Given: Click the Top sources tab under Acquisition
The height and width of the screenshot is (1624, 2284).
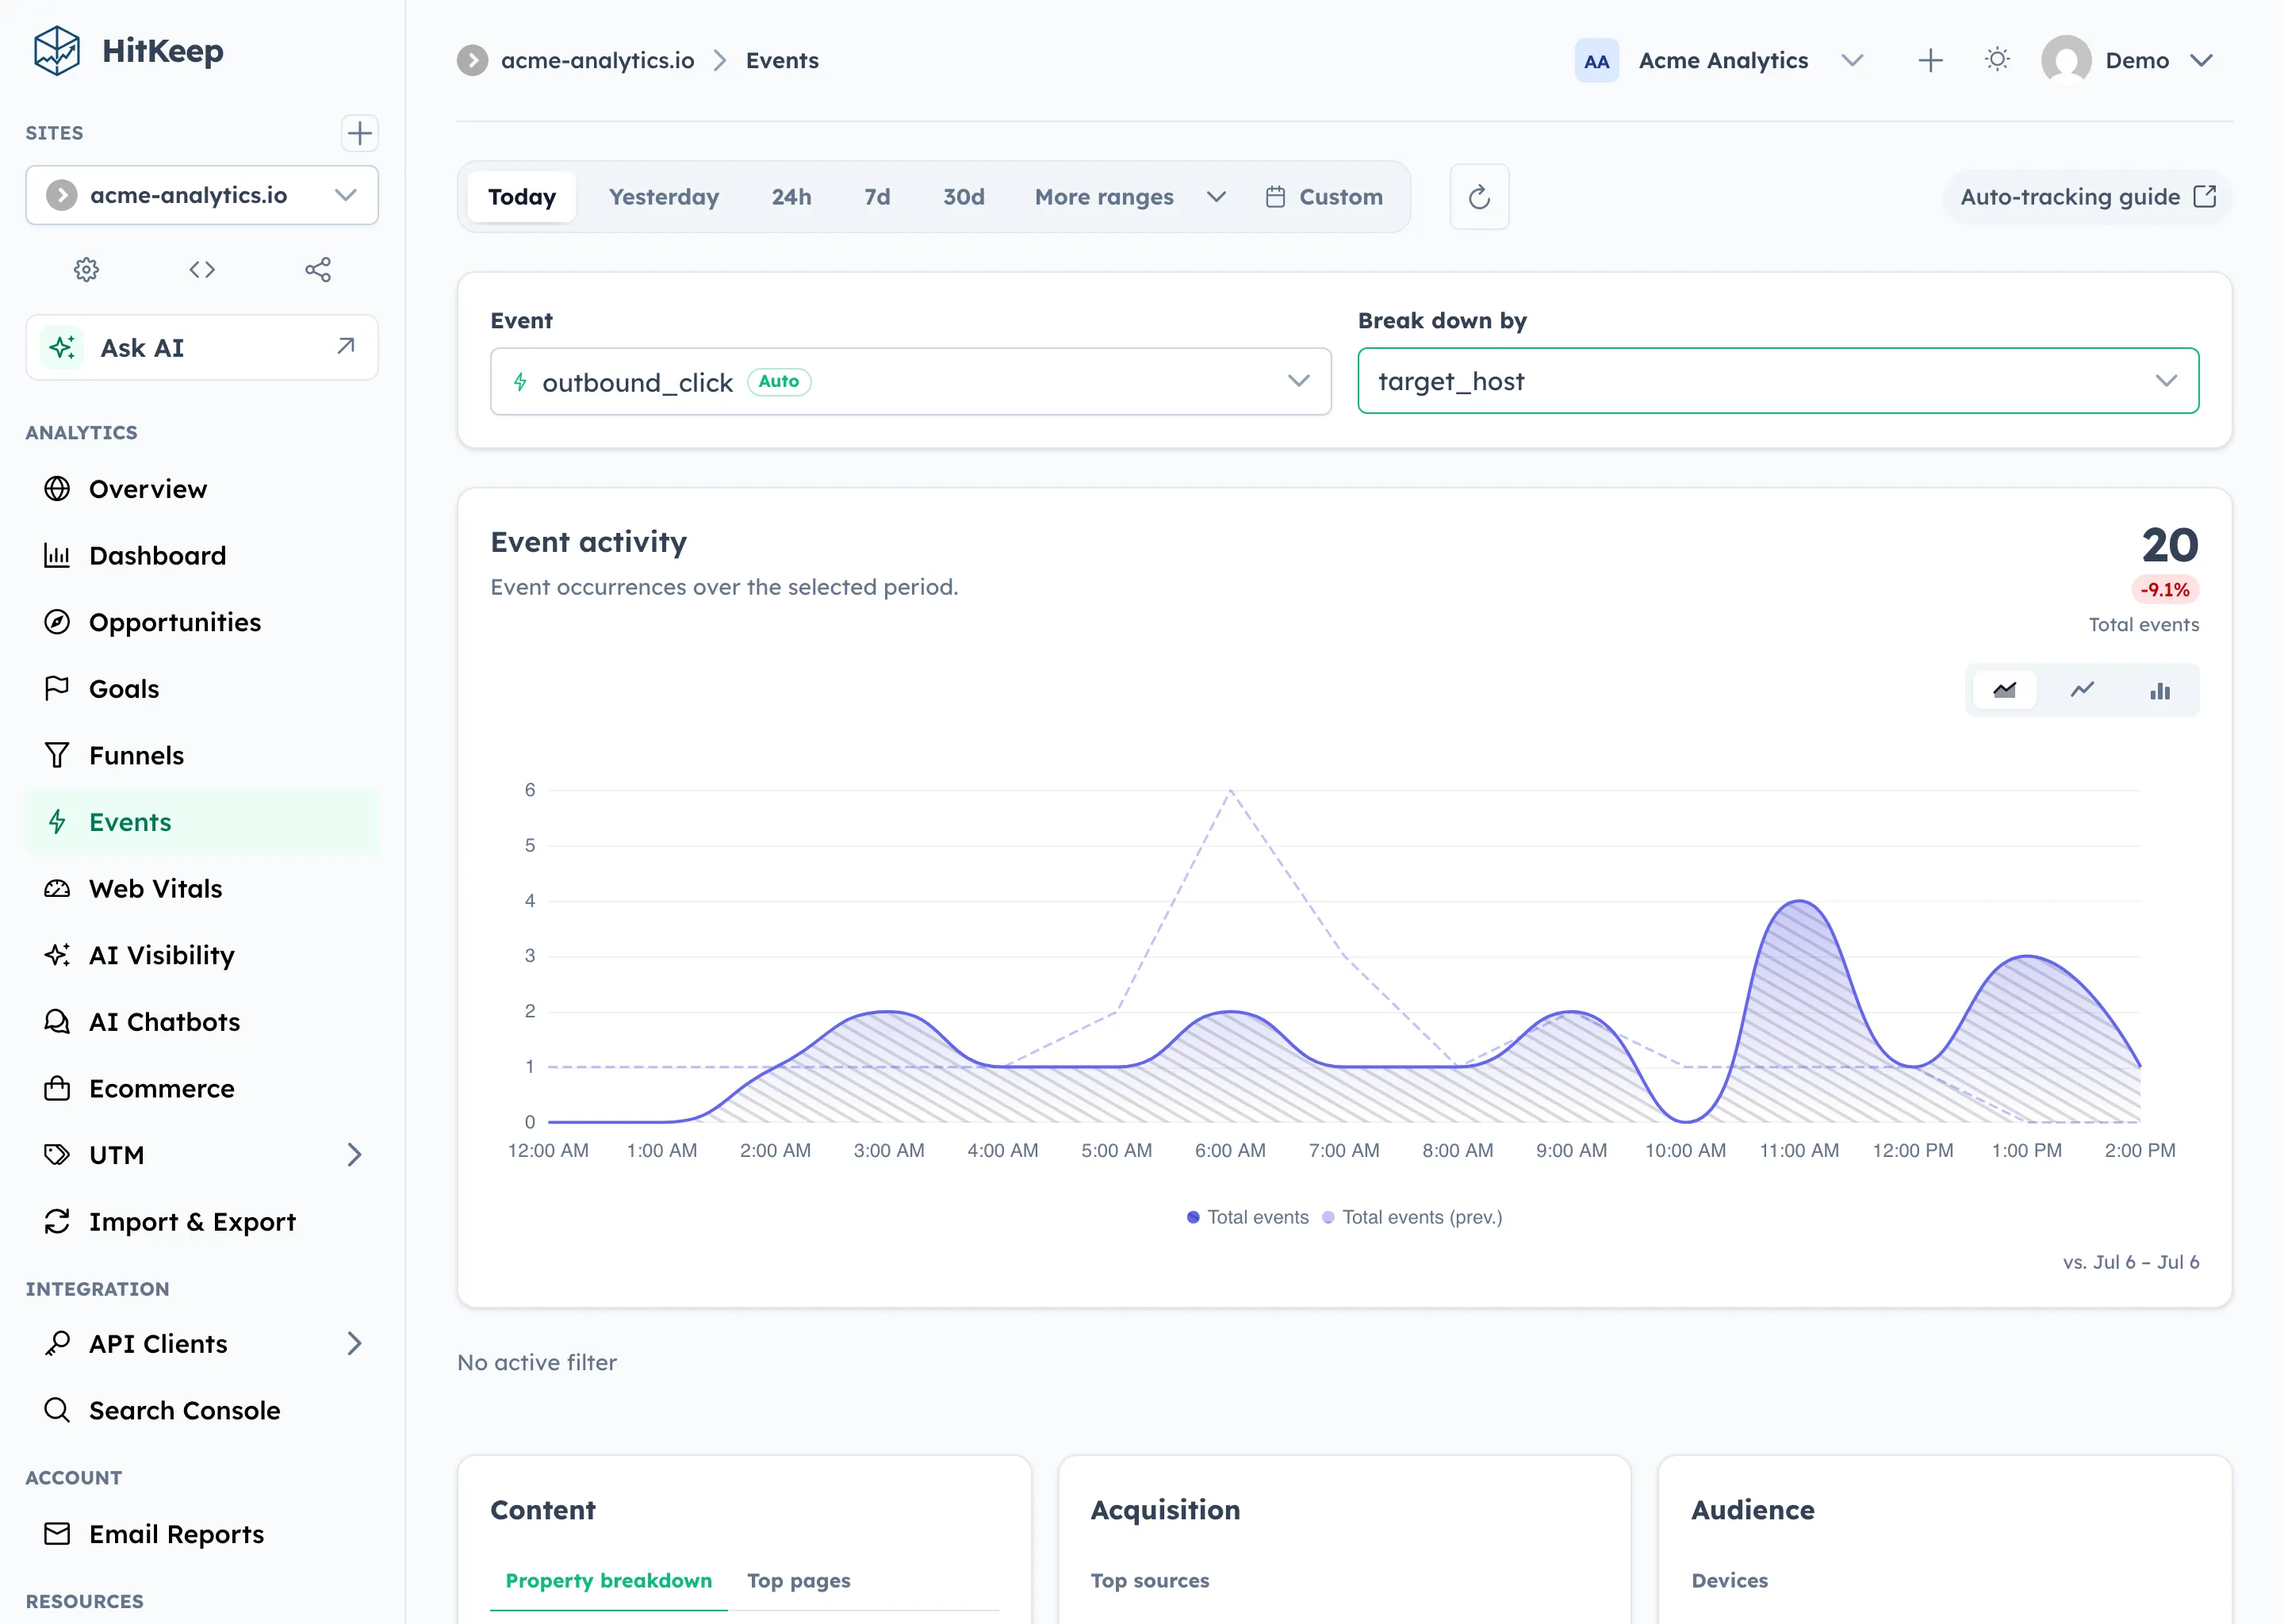Looking at the screenshot, I should point(1150,1581).
